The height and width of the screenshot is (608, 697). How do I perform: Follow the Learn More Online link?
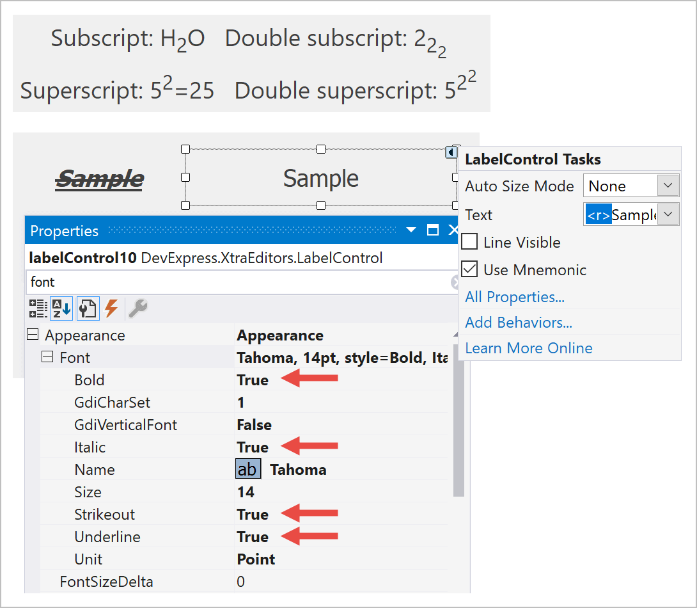528,348
